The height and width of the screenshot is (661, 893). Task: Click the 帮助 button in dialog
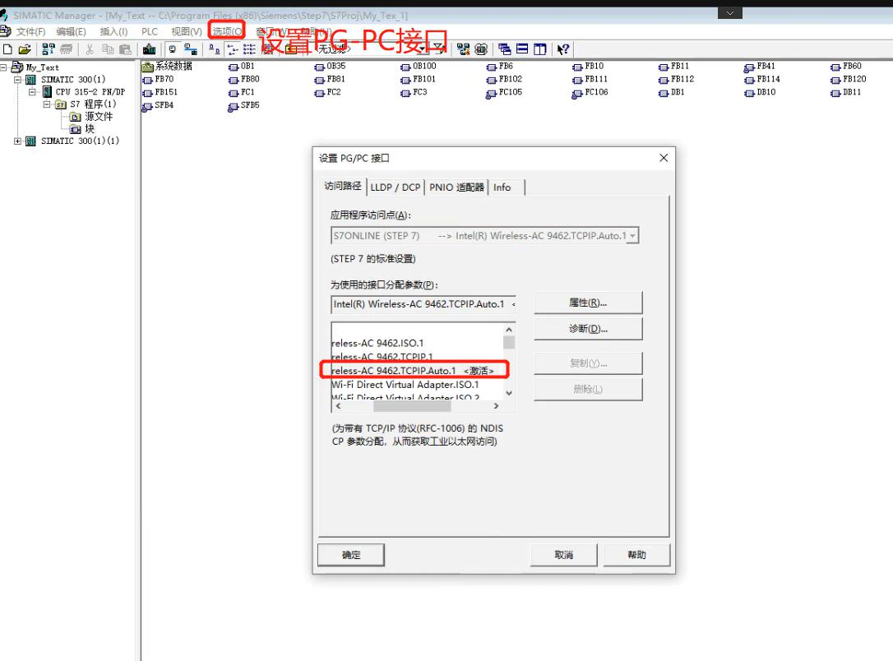point(636,555)
